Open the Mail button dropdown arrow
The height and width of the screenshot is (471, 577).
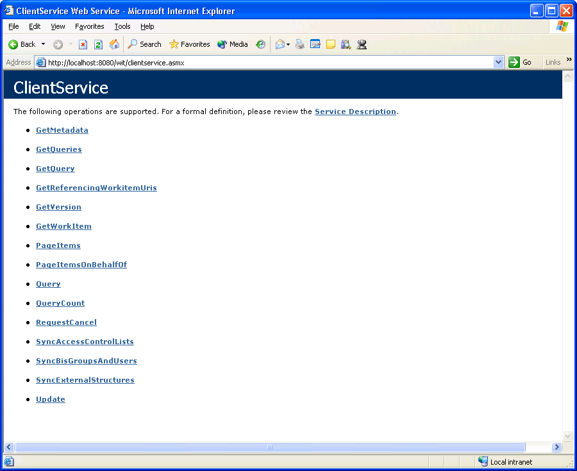point(288,44)
